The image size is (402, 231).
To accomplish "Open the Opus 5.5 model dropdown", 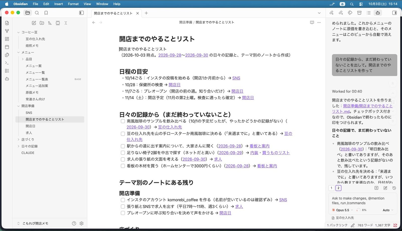I will pos(342,210).
